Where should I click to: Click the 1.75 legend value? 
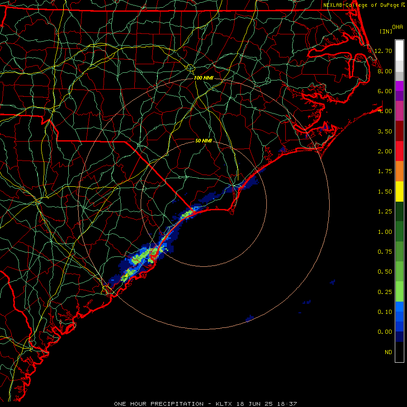coord(385,171)
